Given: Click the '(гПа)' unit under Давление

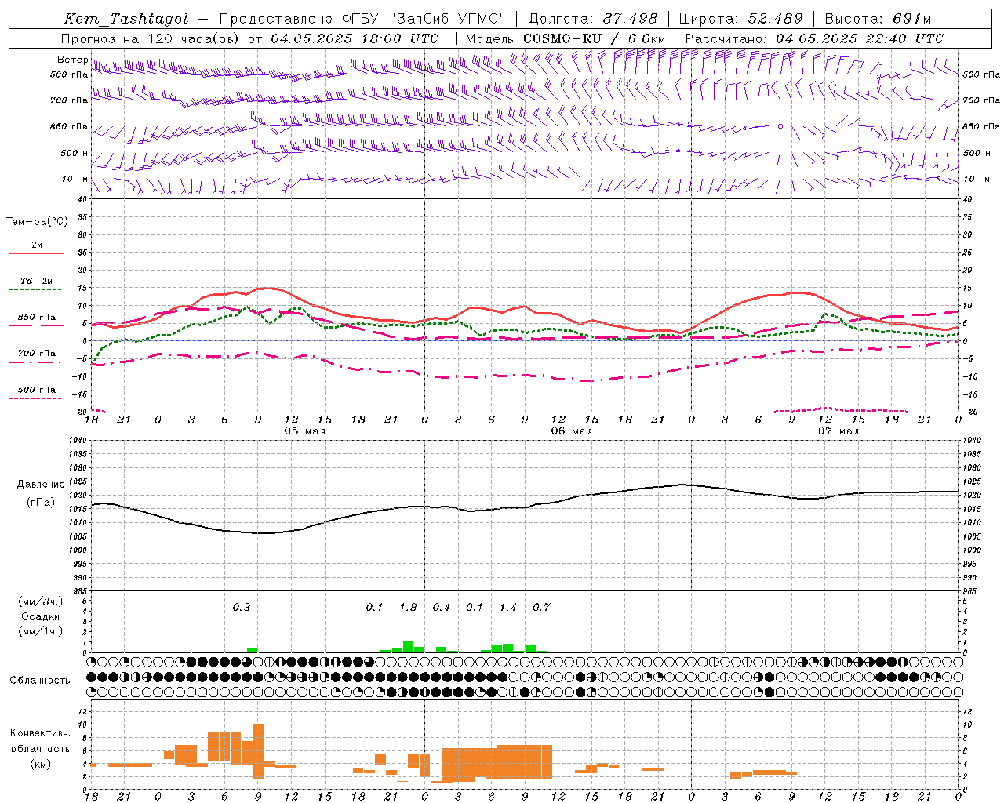Looking at the screenshot, I should 41,502.
